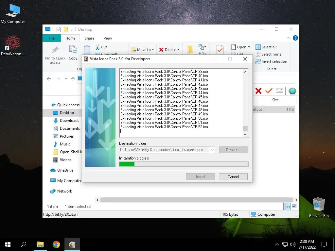Image resolution: width=335 pixels, height=251 pixels.
Task: Open Windows Start menu
Action: (x=8, y=244)
